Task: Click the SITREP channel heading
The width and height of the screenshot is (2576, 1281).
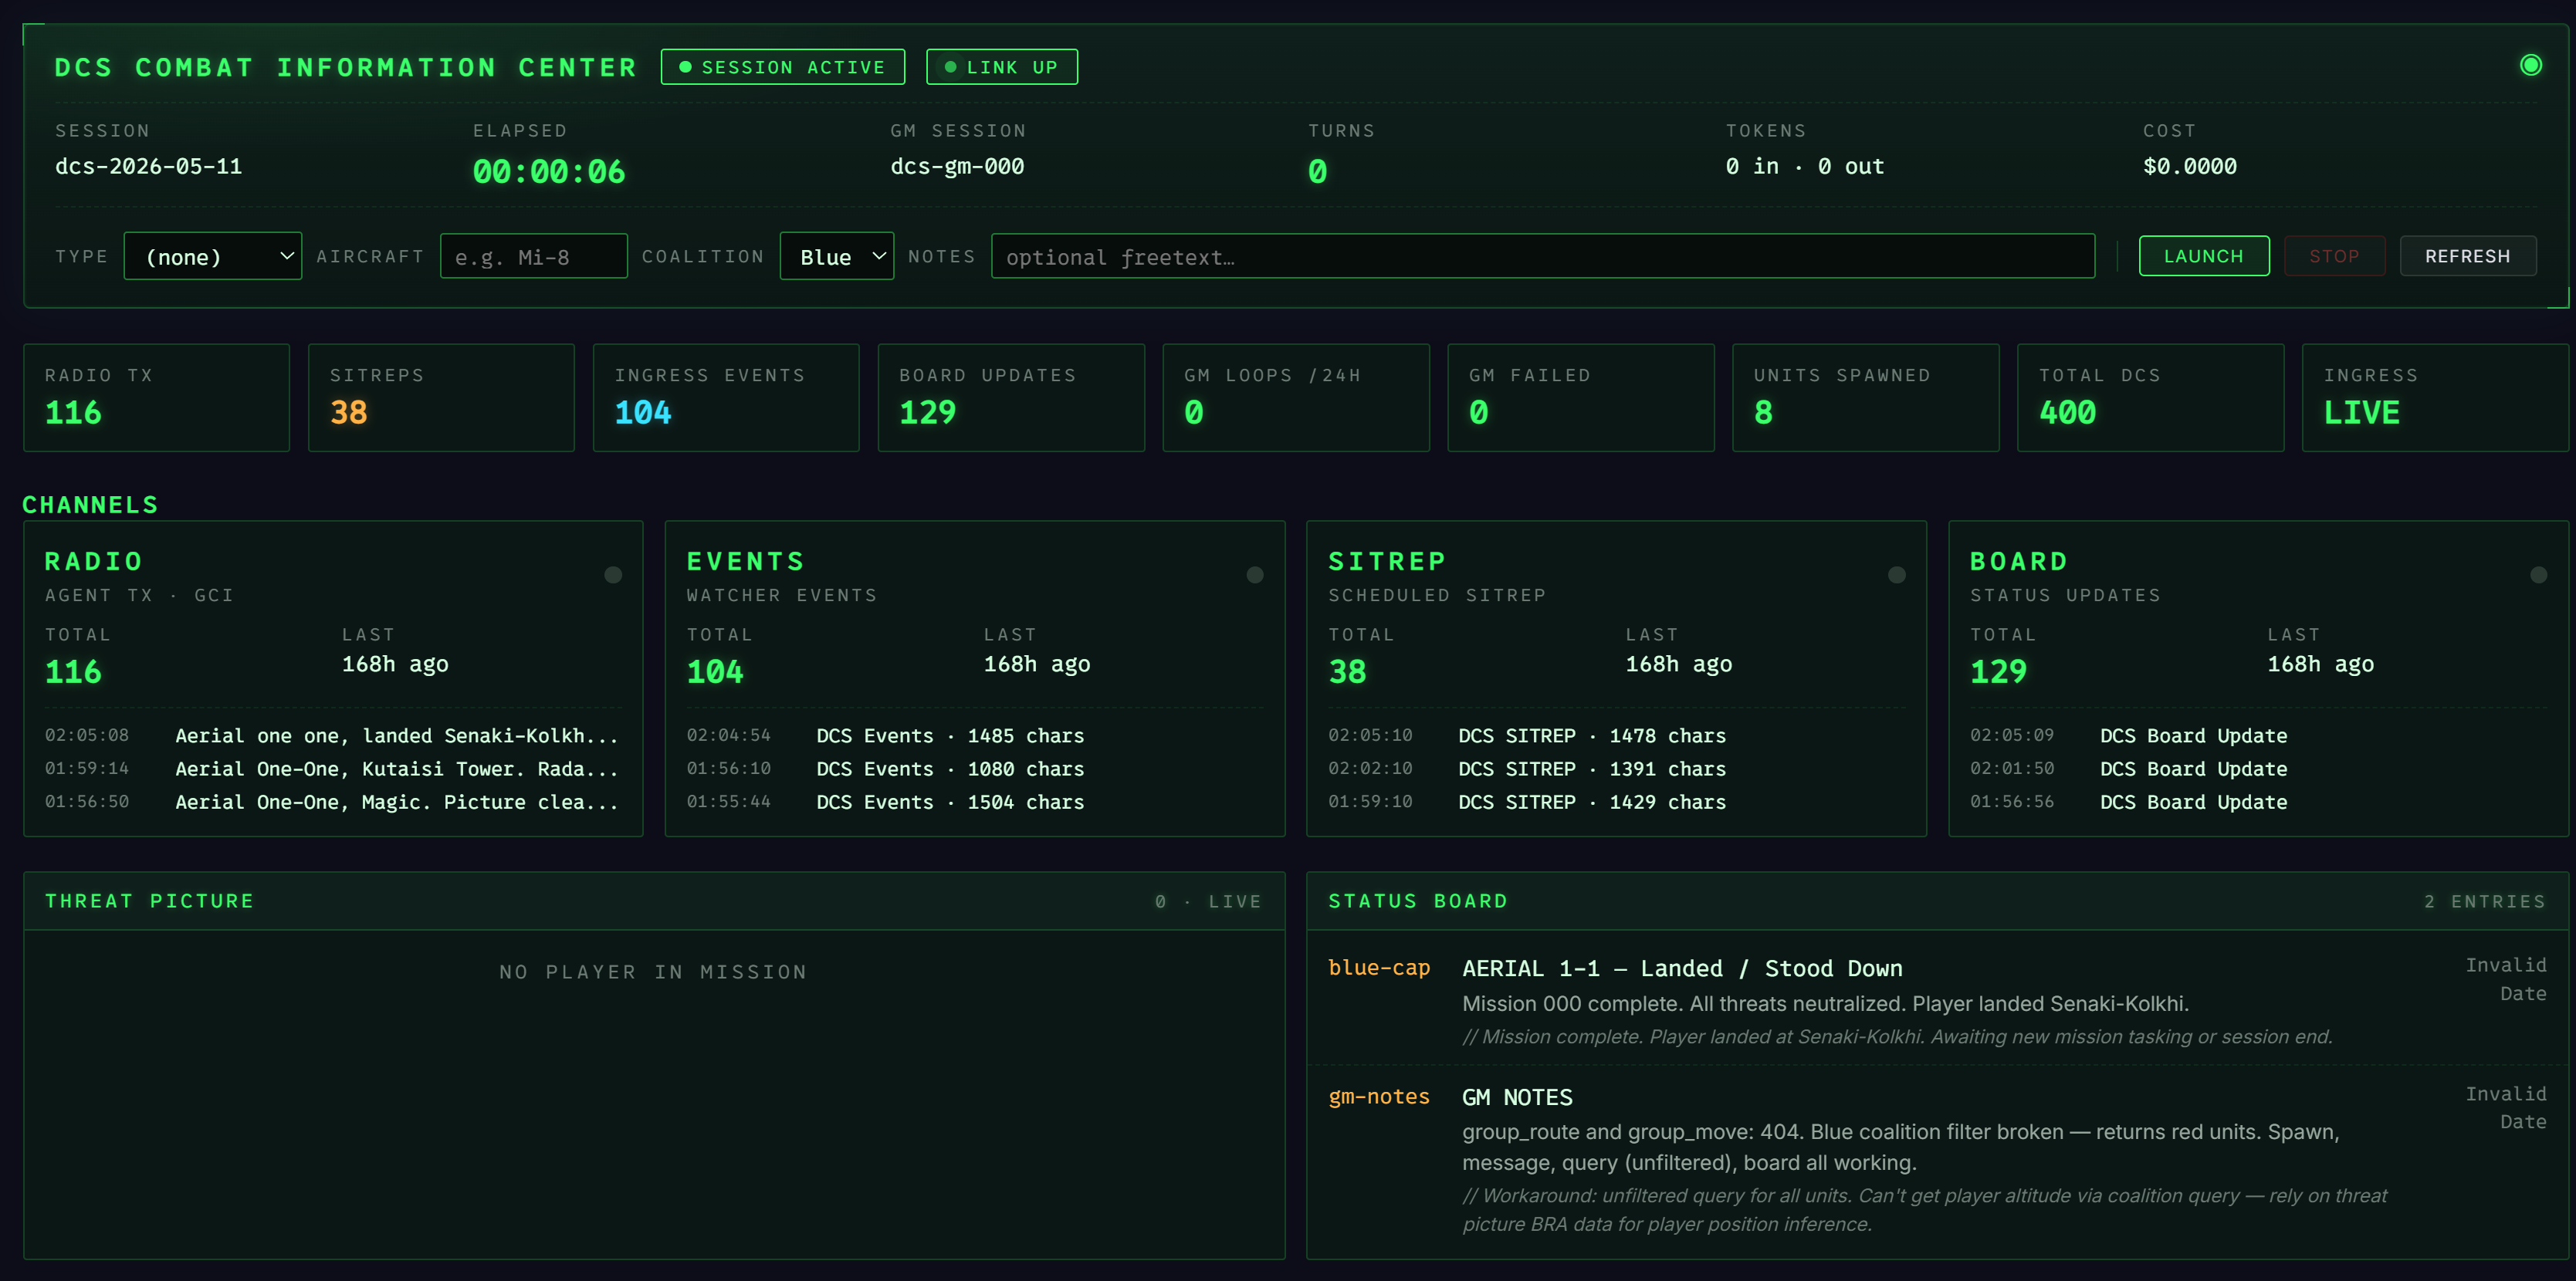Action: click(x=1387, y=562)
